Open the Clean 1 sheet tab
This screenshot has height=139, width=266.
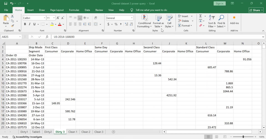tap(73, 132)
